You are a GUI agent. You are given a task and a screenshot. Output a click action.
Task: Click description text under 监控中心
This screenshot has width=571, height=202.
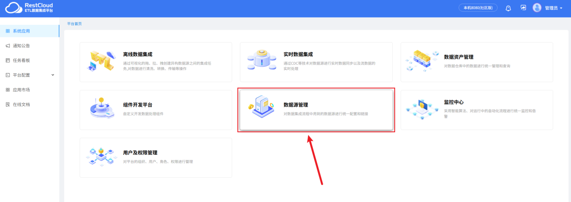click(490, 113)
